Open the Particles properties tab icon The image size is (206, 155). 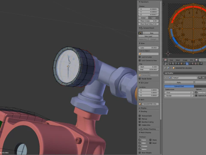tap(198, 64)
